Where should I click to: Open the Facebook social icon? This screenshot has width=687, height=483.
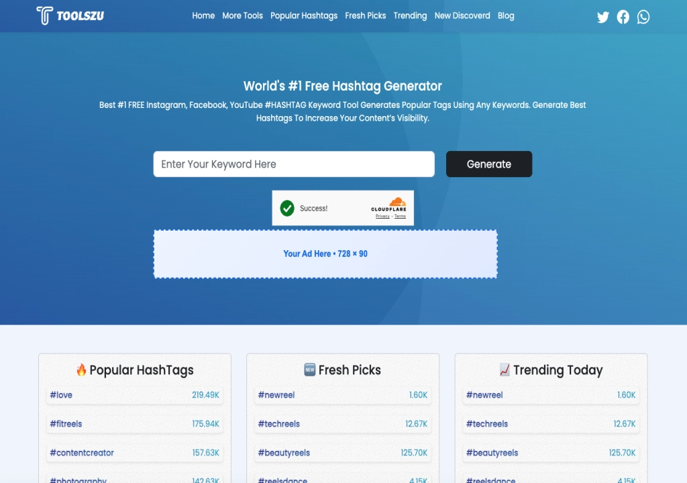pyautogui.click(x=623, y=17)
